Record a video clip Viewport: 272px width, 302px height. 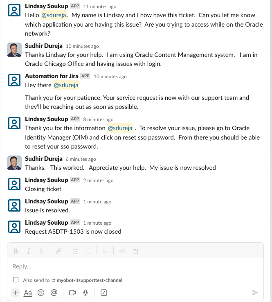(x=73, y=293)
